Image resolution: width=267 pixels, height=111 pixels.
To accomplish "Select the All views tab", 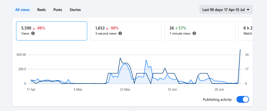I will [22, 10].
